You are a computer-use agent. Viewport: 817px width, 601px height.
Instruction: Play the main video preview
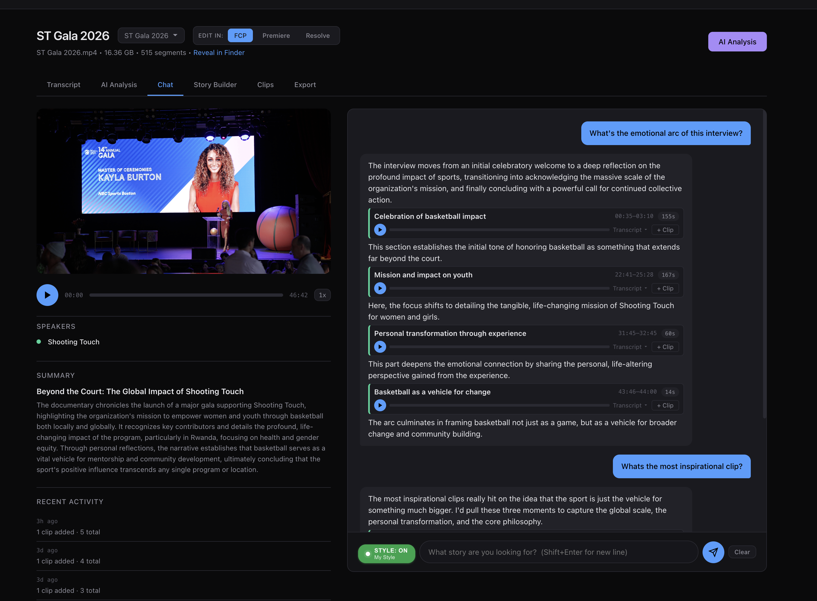pos(47,295)
